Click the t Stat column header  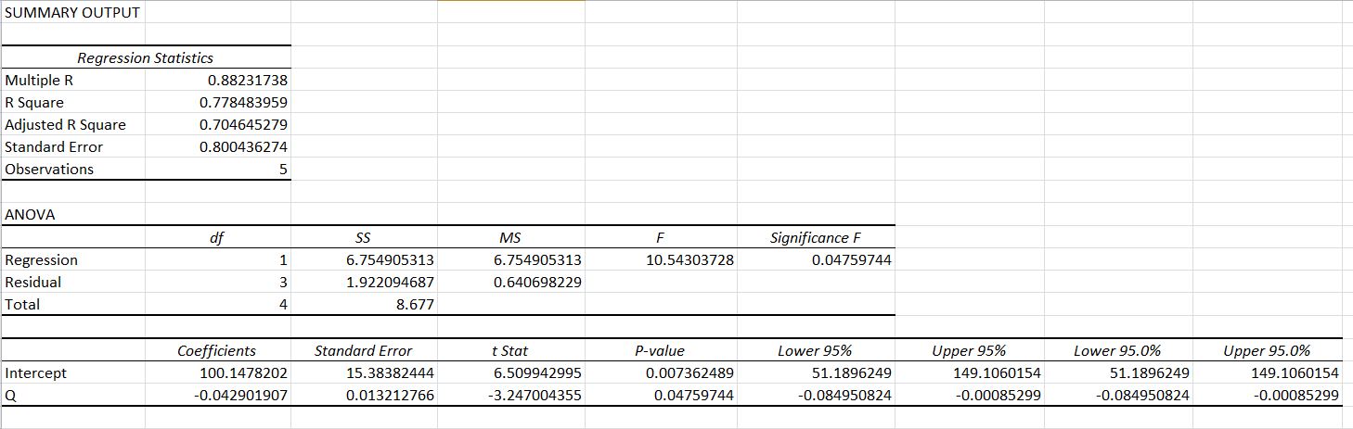(x=509, y=351)
